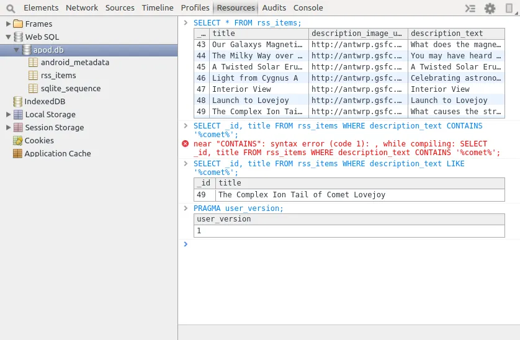Open the android_metadata table
Screen dimensions: 520x340
(74, 62)
